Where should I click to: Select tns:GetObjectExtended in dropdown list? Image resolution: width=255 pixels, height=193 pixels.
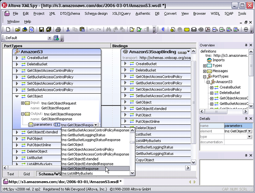[x=96, y=159]
